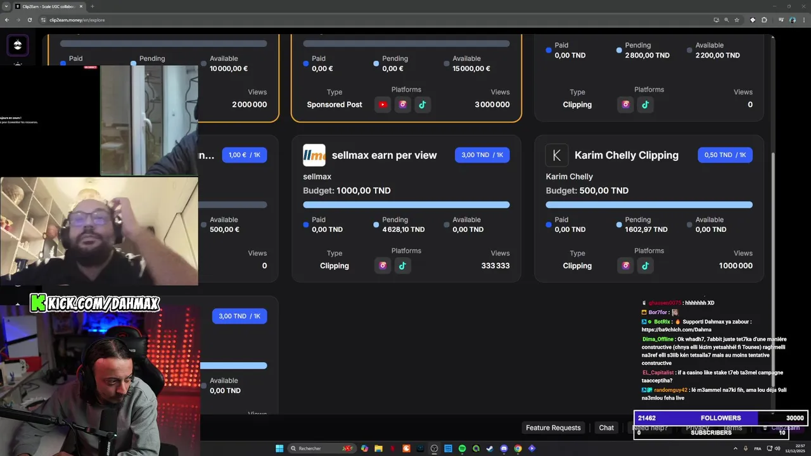Click the Feature Requests button
811x456 pixels.
[553, 427]
